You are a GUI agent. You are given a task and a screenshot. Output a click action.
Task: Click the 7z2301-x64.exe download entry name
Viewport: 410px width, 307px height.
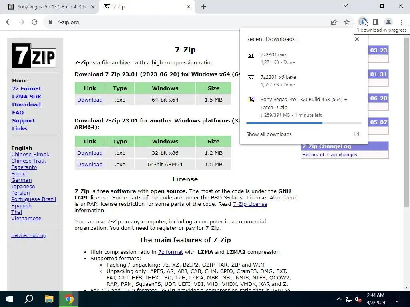tap(278, 77)
